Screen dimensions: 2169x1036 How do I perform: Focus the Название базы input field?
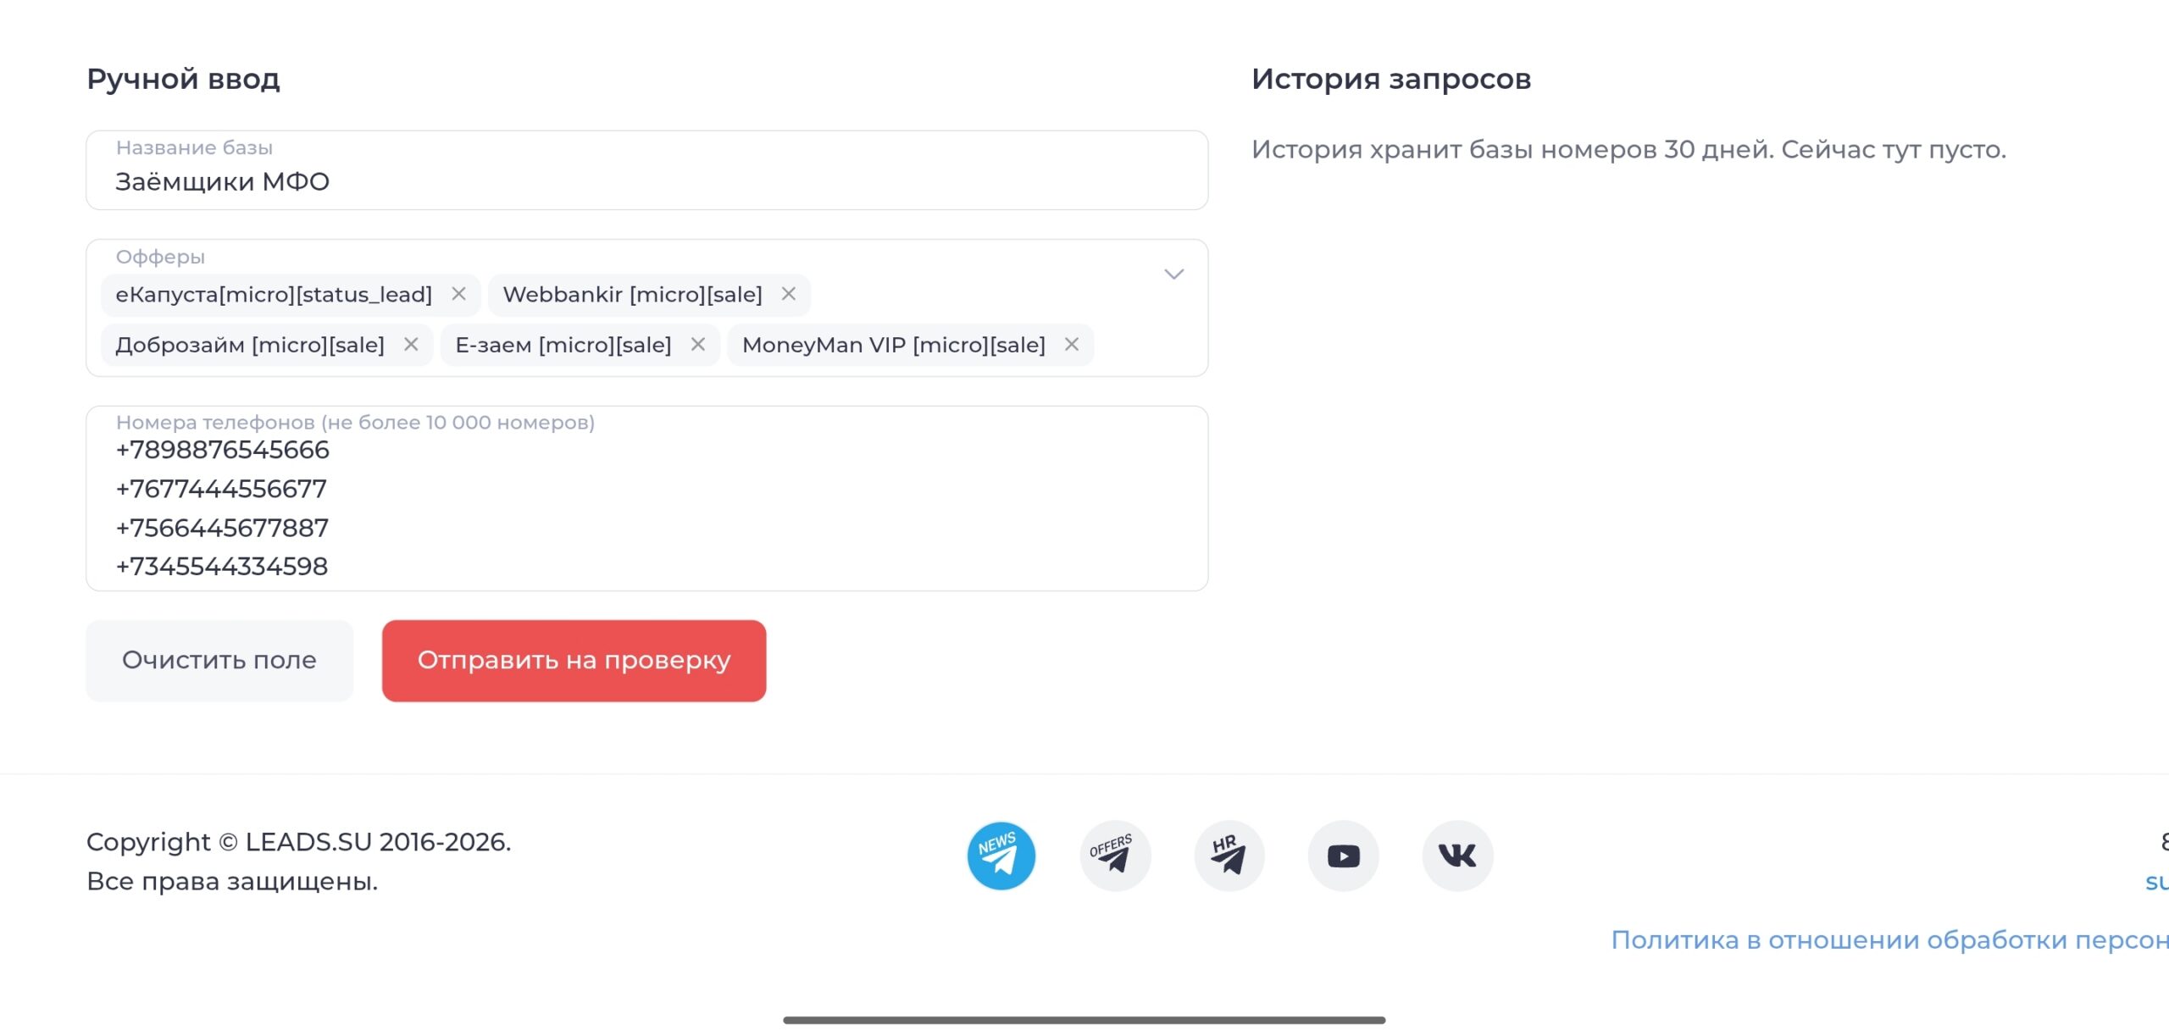pyautogui.click(x=646, y=181)
